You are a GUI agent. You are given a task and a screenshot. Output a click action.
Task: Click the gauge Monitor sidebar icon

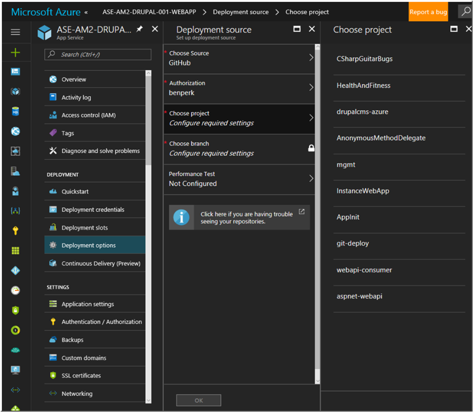[15, 290]
